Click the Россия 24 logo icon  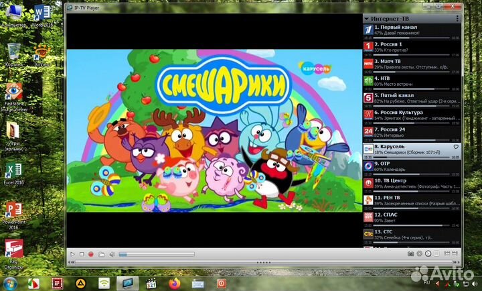(368, 132)
